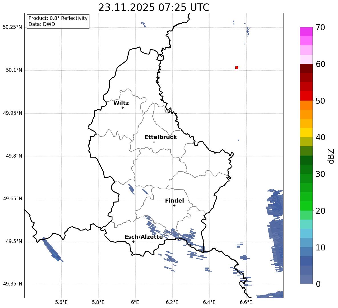Viewport: 338px width, 308px height.
Task: Click the 50.25°N latitude label
Action: click(13, 27)
